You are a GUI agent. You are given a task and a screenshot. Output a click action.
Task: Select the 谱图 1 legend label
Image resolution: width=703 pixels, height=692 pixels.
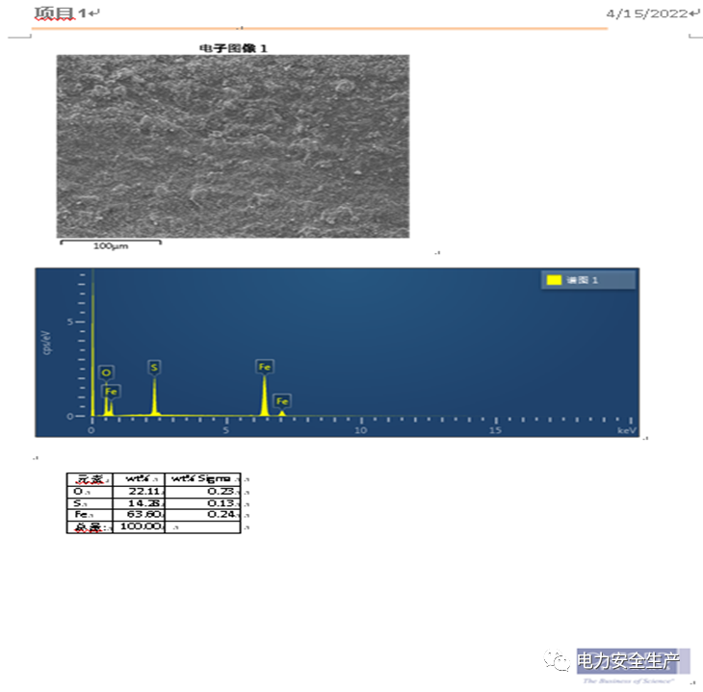582,280
